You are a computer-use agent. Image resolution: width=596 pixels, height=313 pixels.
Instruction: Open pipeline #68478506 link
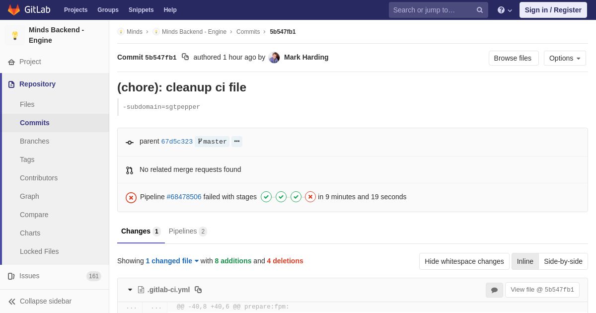point(184,197)
